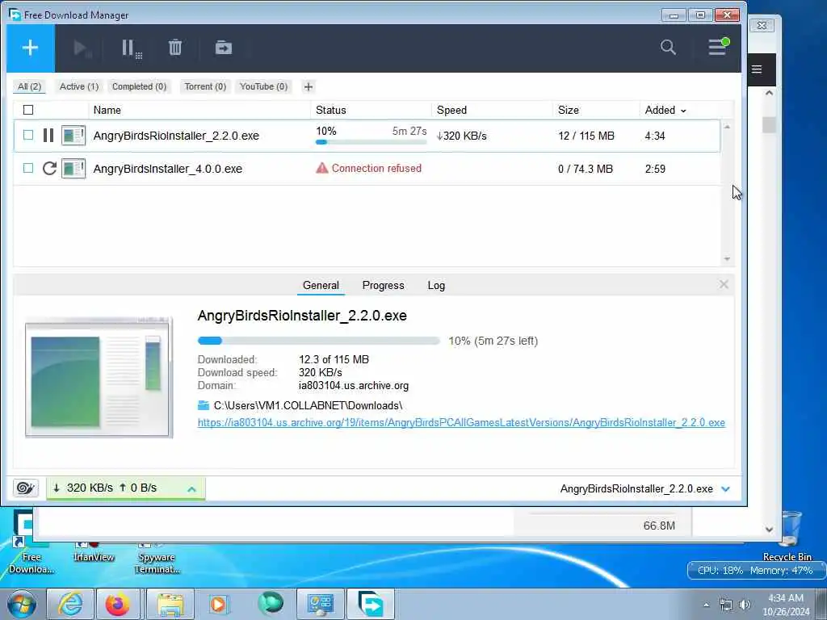Click download list scrollbar up arrow
Viewport: 827px width, 620px height.
(x=727, y=127)
